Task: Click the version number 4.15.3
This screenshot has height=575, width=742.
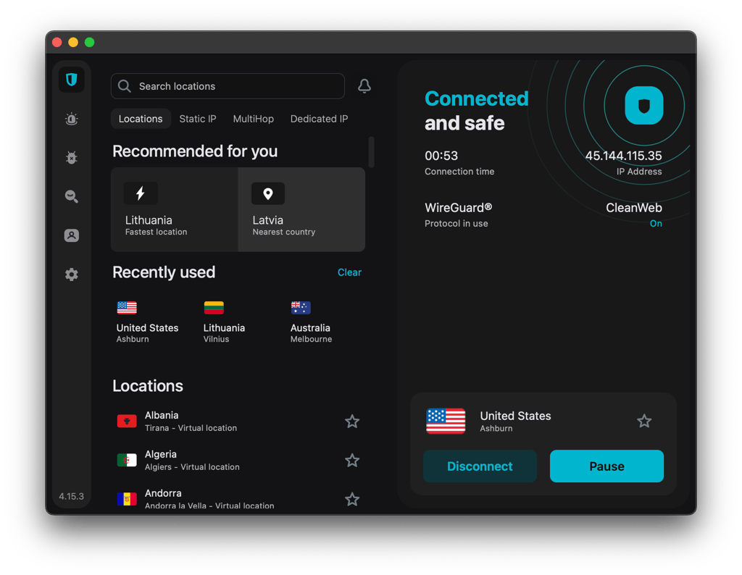Action: [72, 497]
